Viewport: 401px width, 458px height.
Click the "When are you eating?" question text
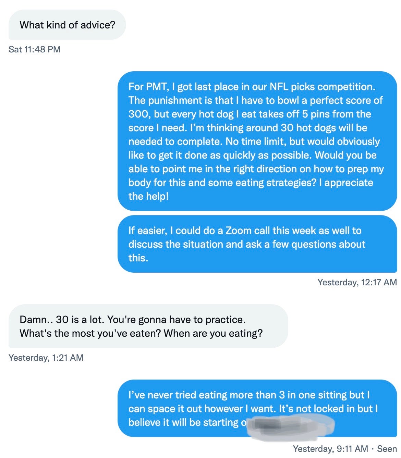pos(213,333)
